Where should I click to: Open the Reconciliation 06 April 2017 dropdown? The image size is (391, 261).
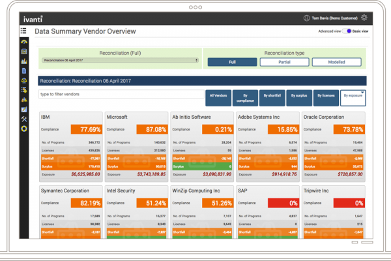(120, 60)
